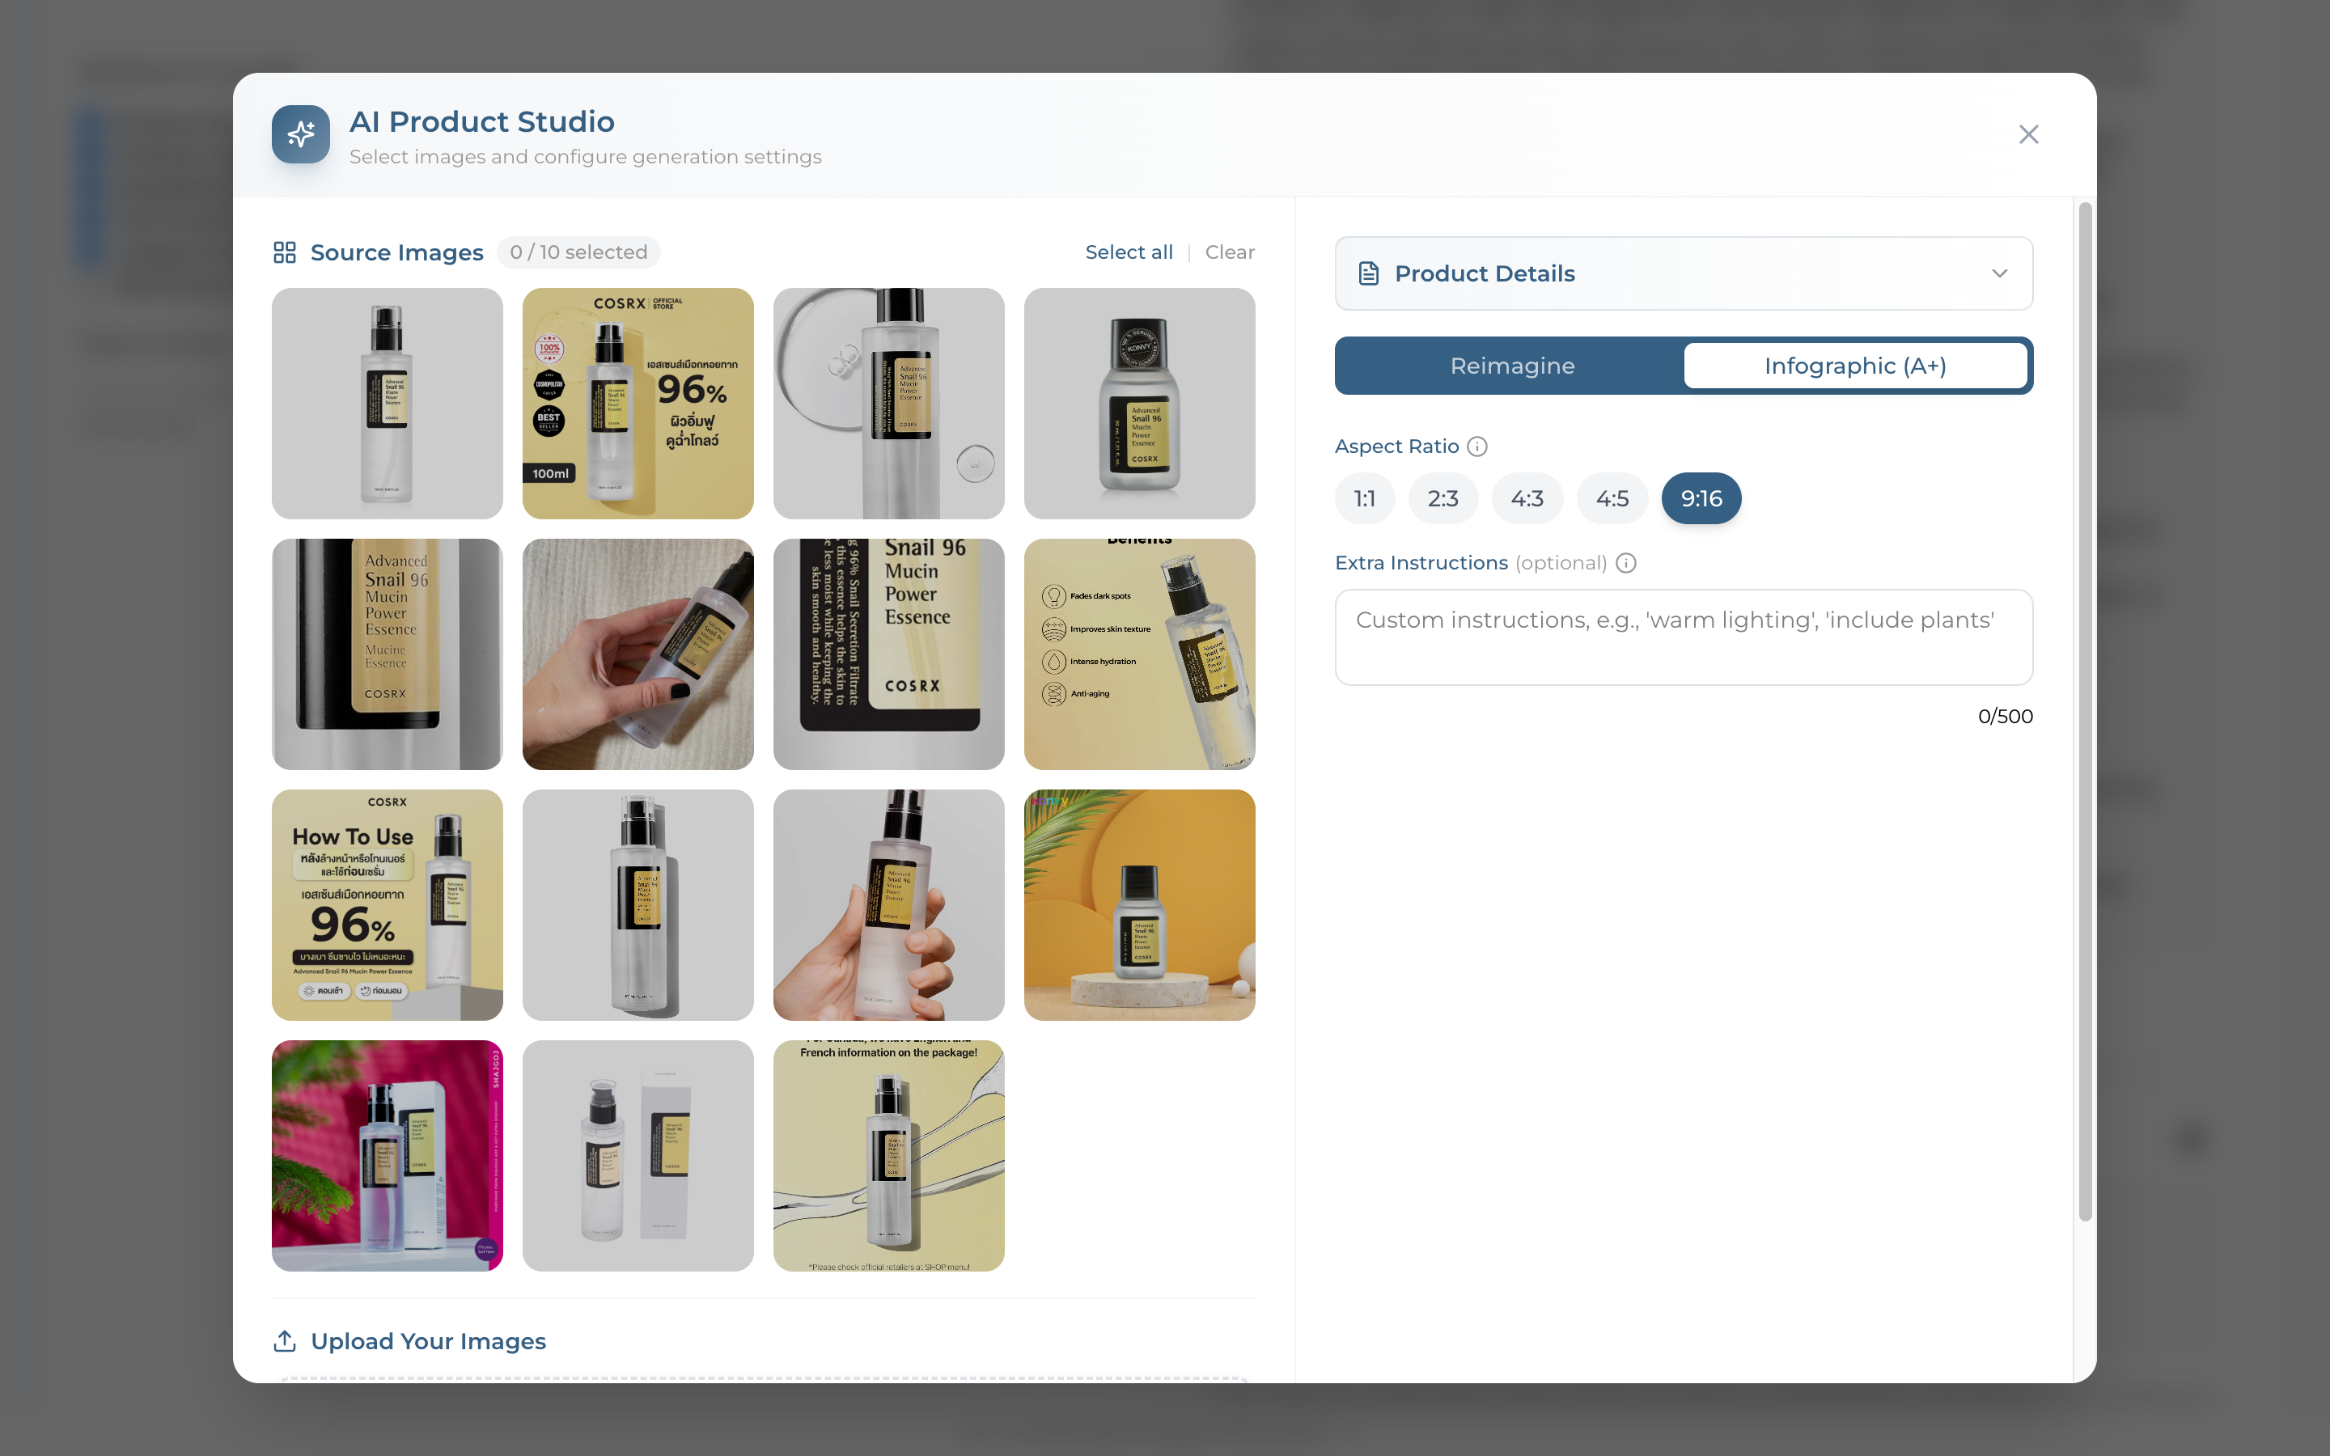Click the Upload Your Images heading

429,1341
